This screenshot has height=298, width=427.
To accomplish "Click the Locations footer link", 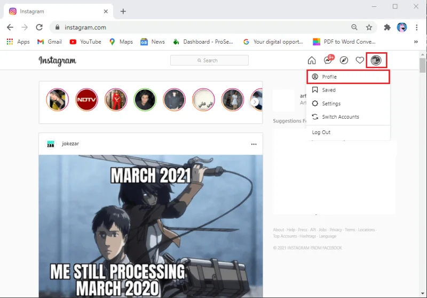I will click(366, 229).
